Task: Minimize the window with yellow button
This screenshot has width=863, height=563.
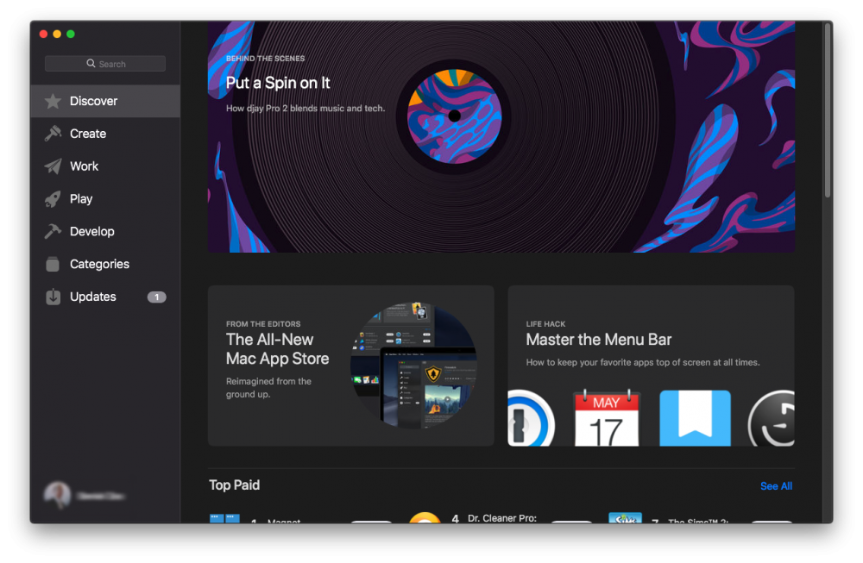Action: 57,34
